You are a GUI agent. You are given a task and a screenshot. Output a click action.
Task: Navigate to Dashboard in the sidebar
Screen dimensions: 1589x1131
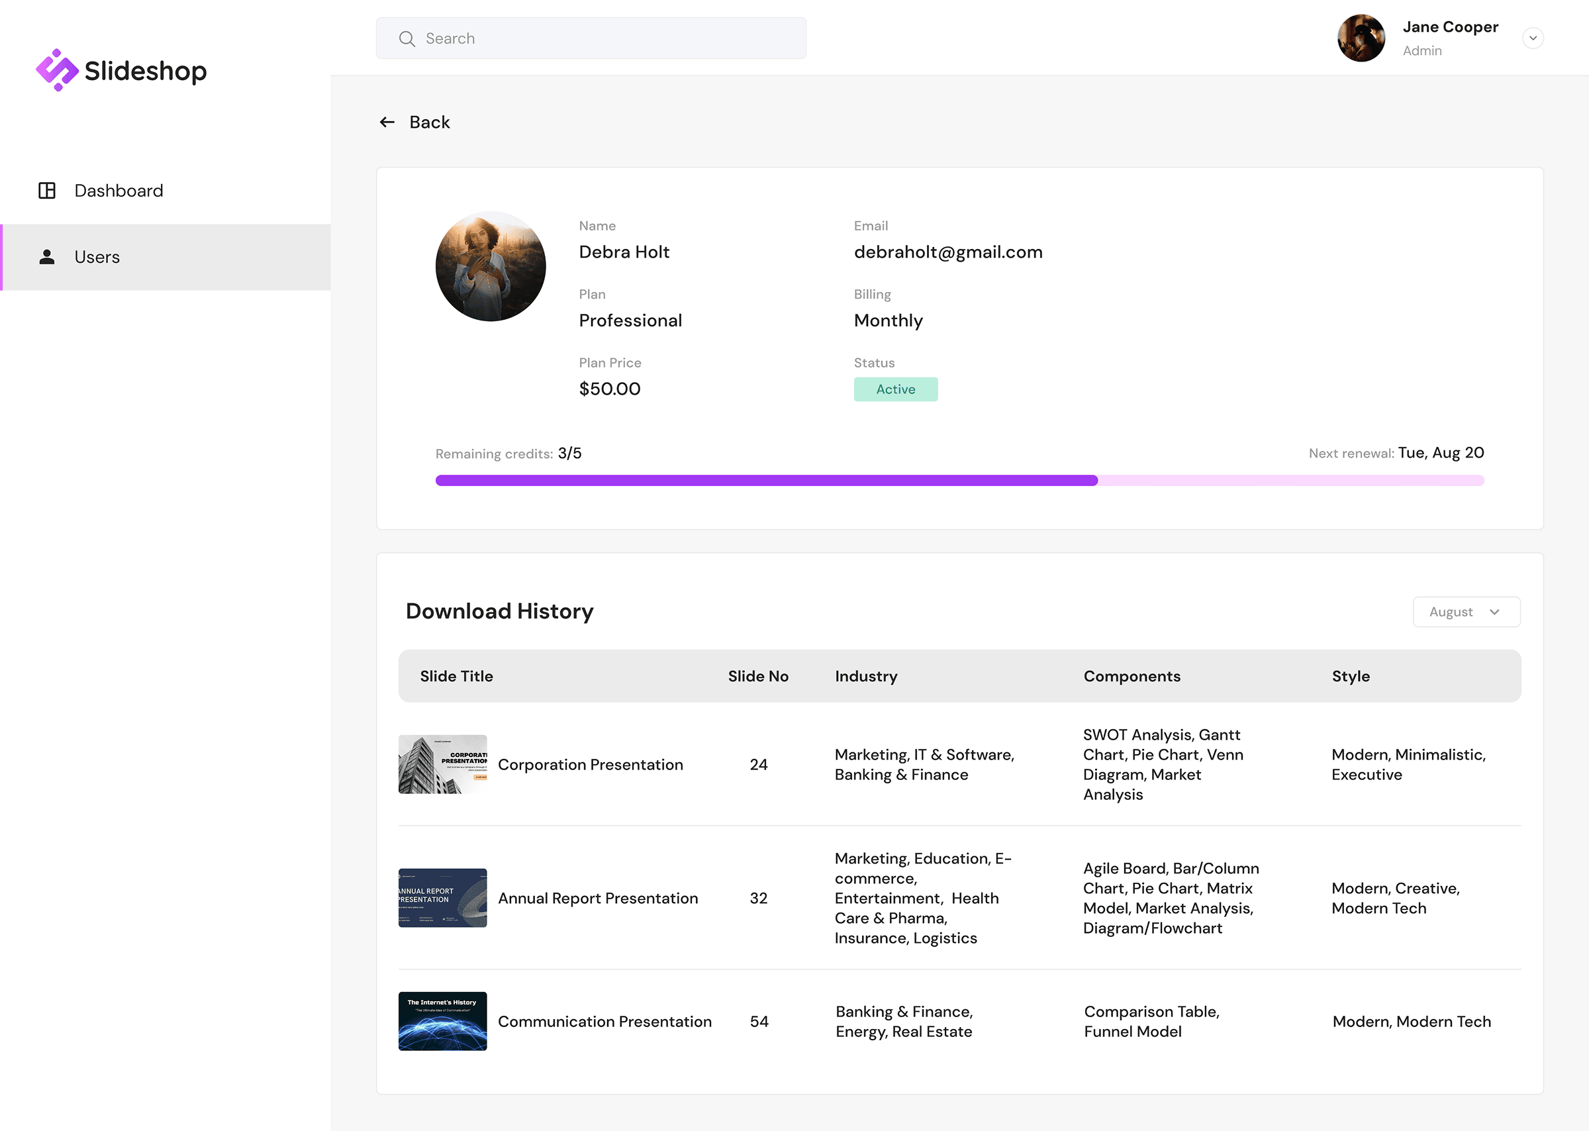[119, 190]
